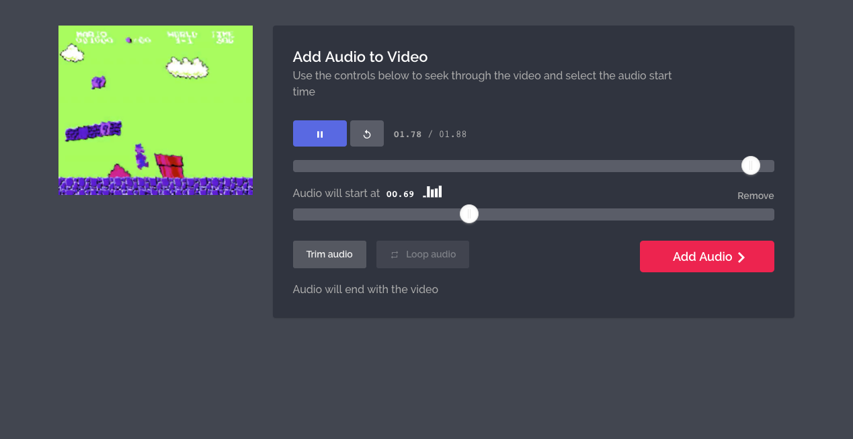Viewport: 853px width, 439px height.
Task: Click the video seek slider handle
Action: click(751, 165)
